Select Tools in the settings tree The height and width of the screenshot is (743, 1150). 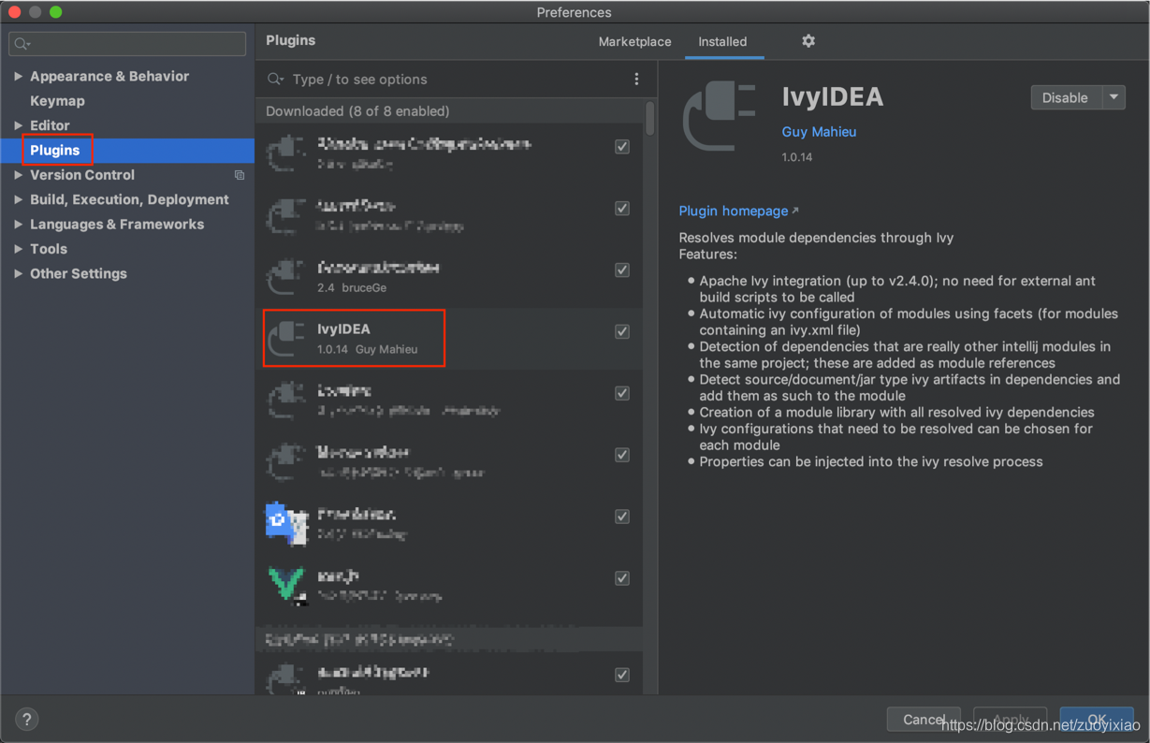click(49, 249)
